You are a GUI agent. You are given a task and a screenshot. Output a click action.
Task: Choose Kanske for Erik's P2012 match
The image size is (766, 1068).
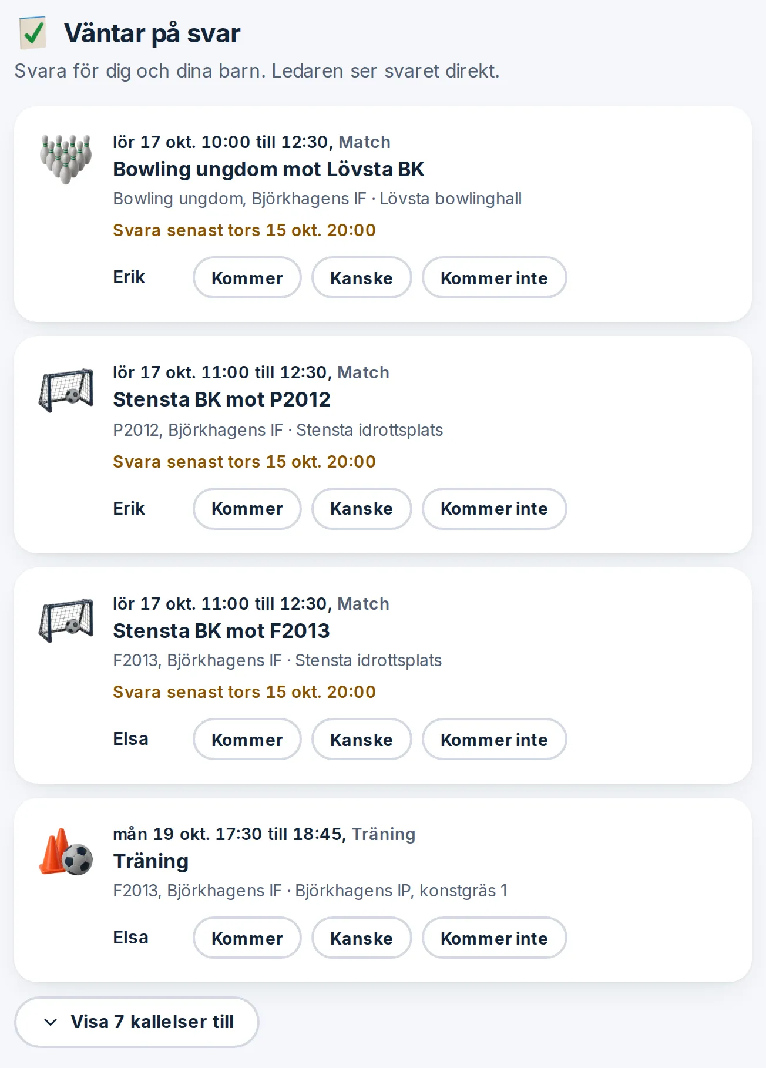click(361, 509)
